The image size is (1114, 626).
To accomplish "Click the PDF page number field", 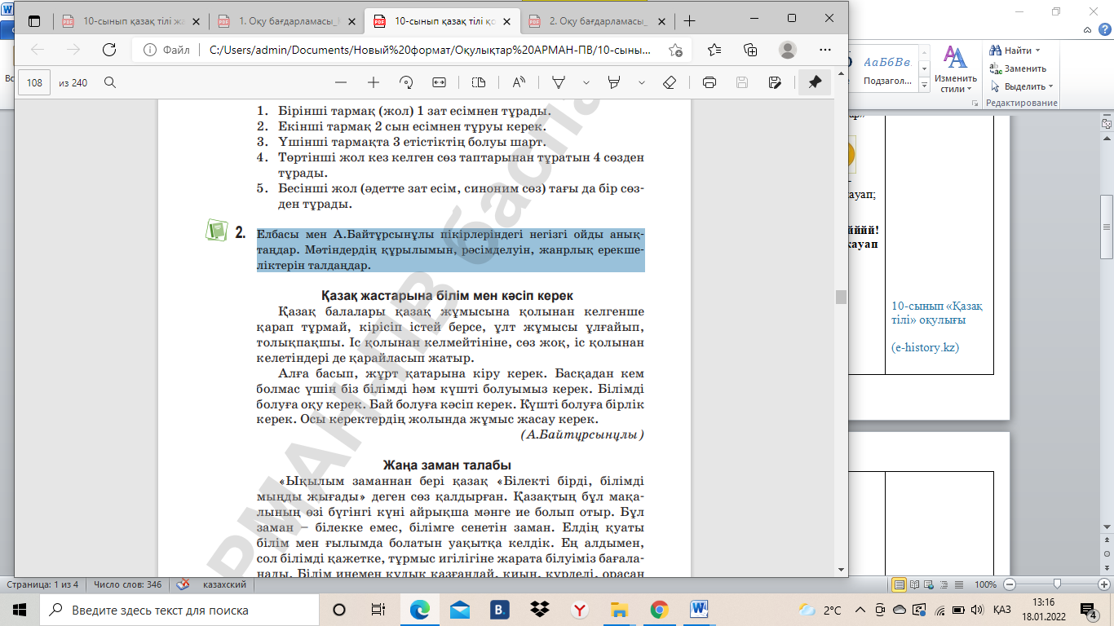I will tap(35, 82).
